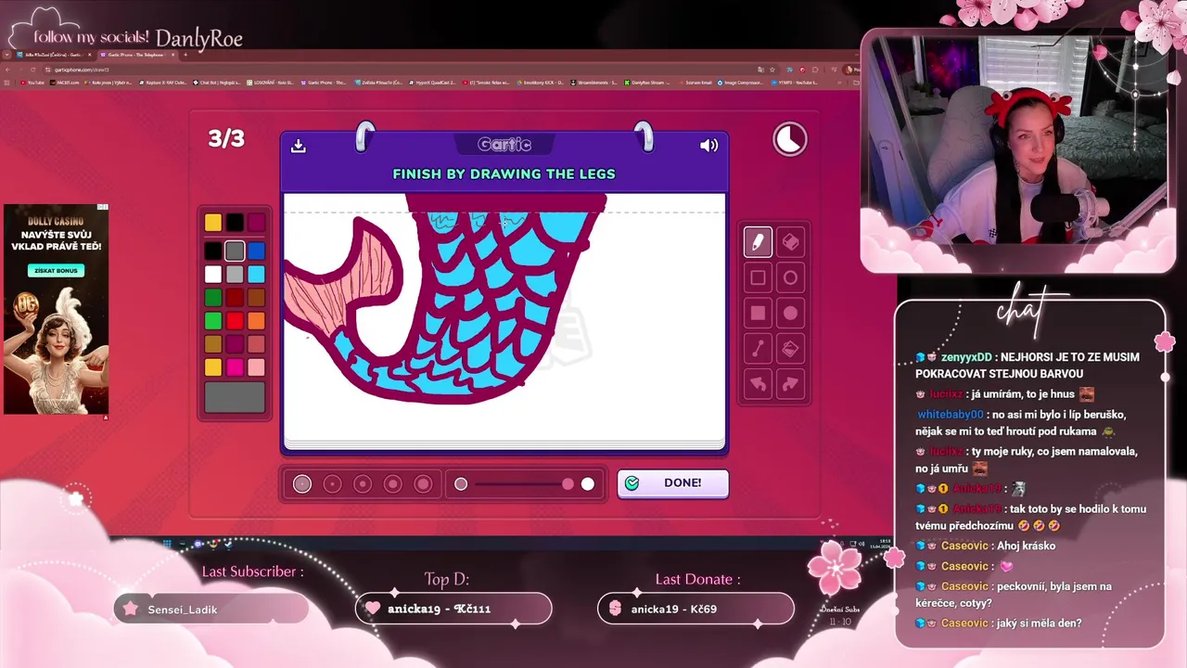Choose the bright red color swatch
Viewport: 1187px width, 668px height.
click(235, 320)
